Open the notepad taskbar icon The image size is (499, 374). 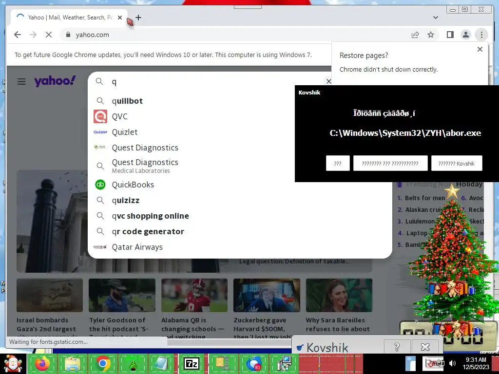(162, 364)
